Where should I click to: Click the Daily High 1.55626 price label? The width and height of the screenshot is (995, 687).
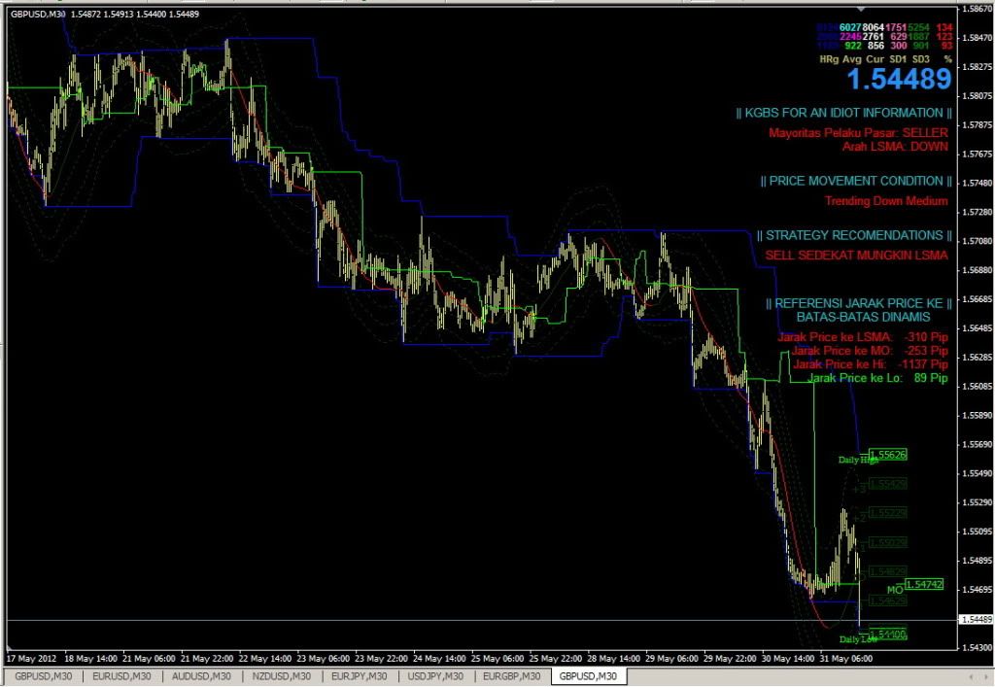[x=888, y=454]
